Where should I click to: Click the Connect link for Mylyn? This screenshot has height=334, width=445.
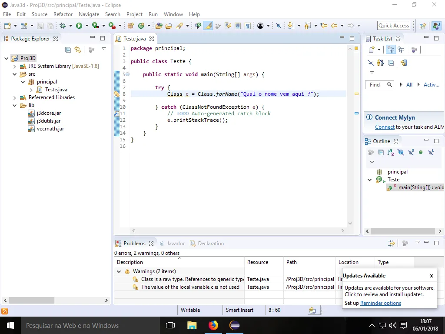[x=385, y=127]
